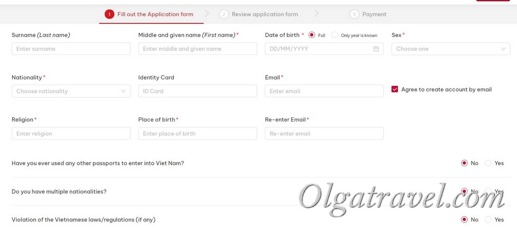
Task: Uncheck Agree to create account by email
Action: pos(395,89)
